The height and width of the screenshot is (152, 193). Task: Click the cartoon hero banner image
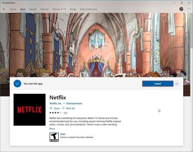pos(95,45)
